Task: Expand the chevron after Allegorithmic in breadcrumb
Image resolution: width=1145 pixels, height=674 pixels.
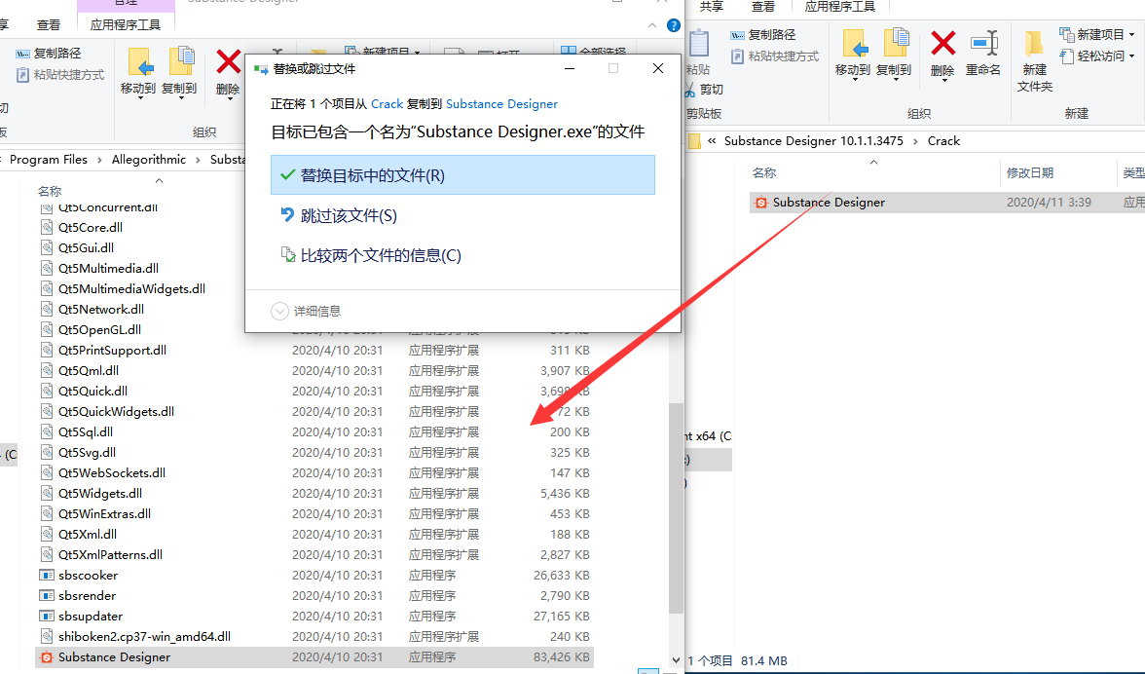Action: pos(198,160)
